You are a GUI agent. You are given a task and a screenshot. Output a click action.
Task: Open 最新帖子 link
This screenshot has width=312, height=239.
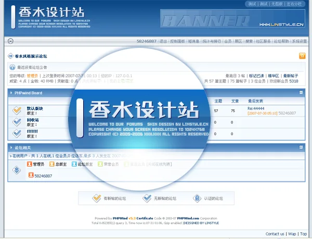click(x=291, y=76)
